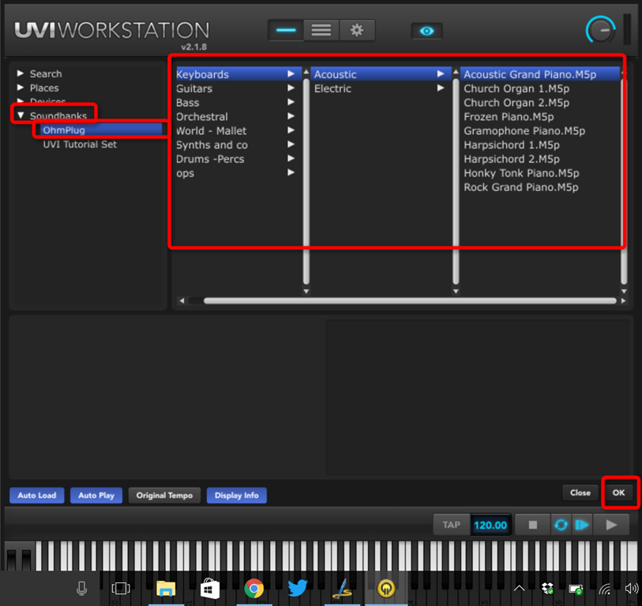The image size is (642, 606).
Task: Toggle the loop sync button
Action: [561, 525]
